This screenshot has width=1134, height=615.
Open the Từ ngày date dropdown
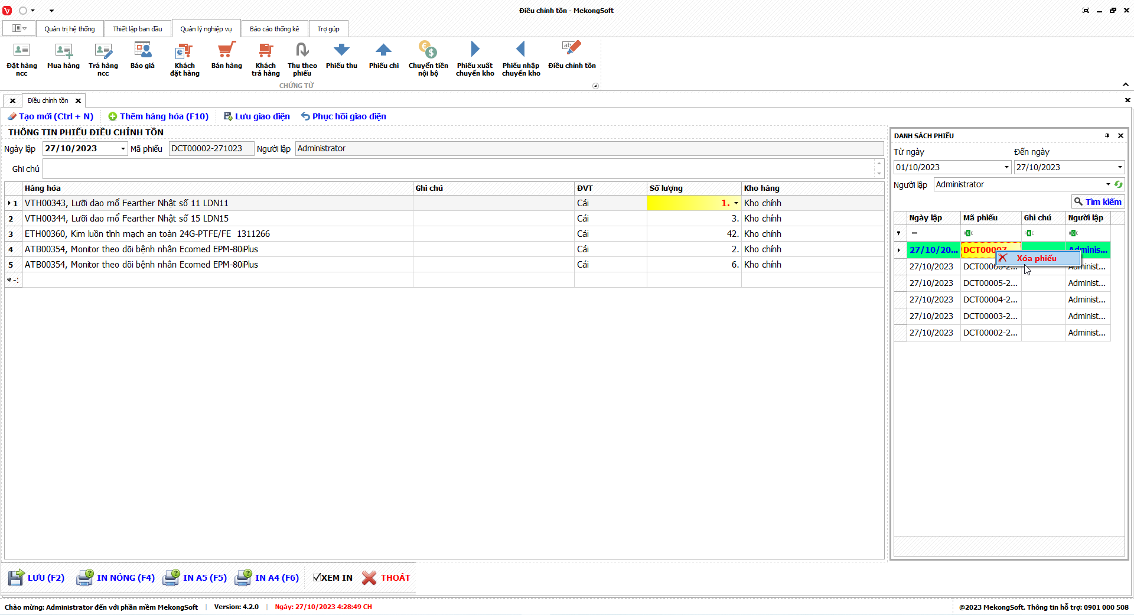pyautogui.click(x=1006, y=167)
